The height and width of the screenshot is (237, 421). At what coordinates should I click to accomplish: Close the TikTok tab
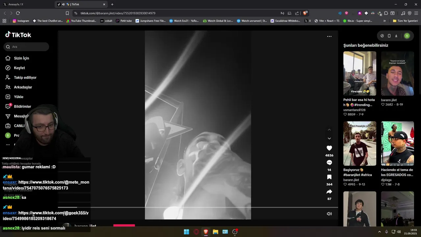pos(104,4)
